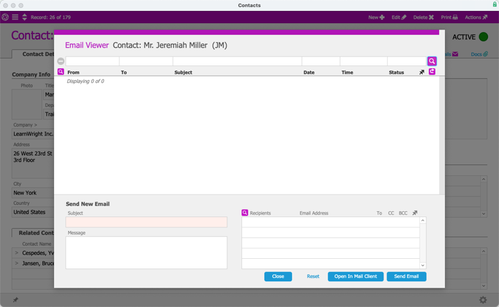Click the new email Subject field
Image resolution: width=499 pixels, height=307 pixels.
point(146,222)
